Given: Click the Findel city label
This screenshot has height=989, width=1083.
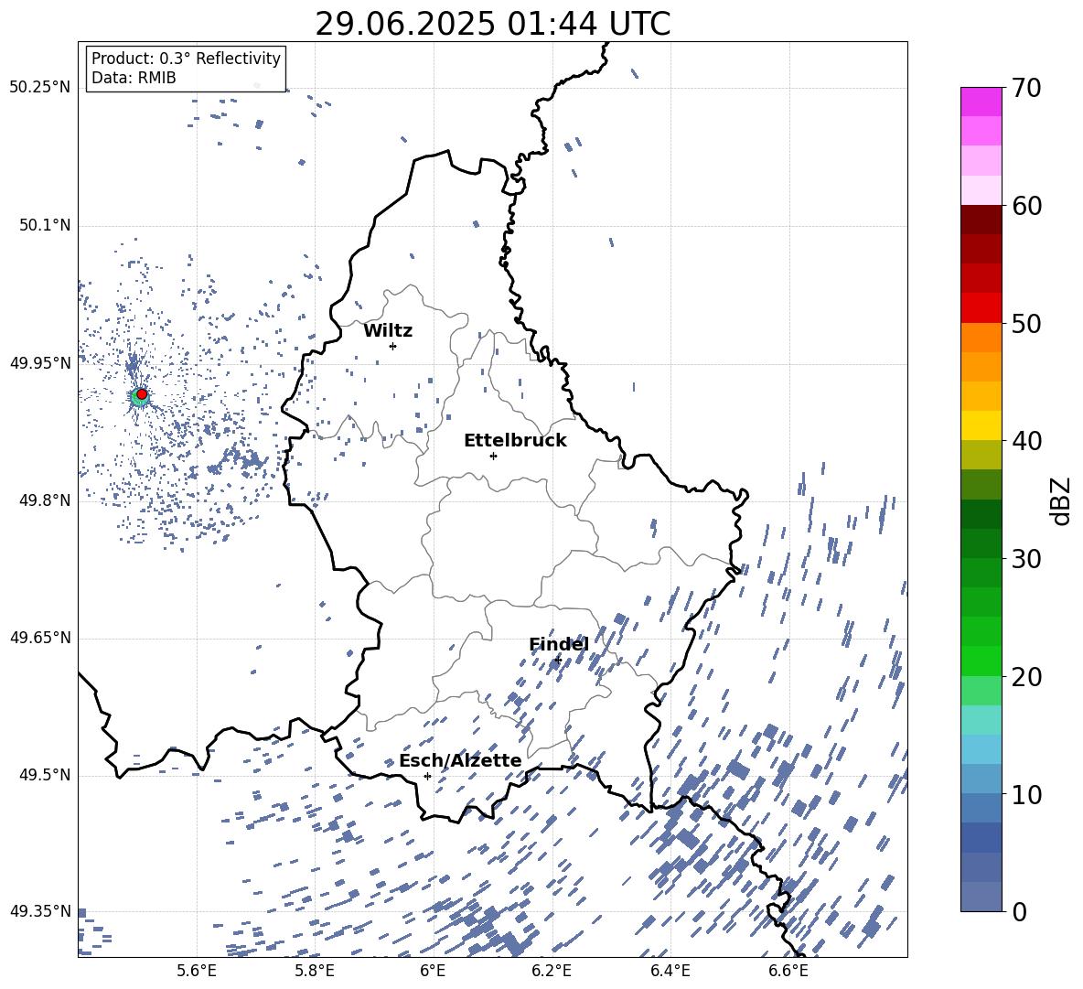Looking at the screenshot, I should pos(559,644).
